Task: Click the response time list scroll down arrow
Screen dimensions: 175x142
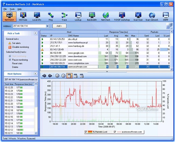Action: pos(36,133)
